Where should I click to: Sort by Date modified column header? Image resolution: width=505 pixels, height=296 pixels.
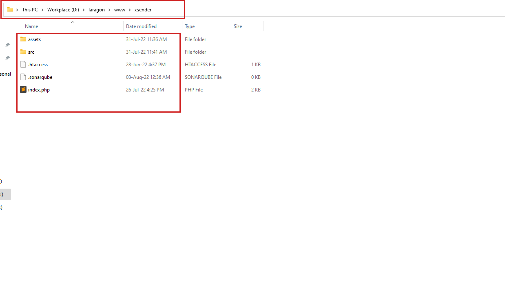point(141,26)
